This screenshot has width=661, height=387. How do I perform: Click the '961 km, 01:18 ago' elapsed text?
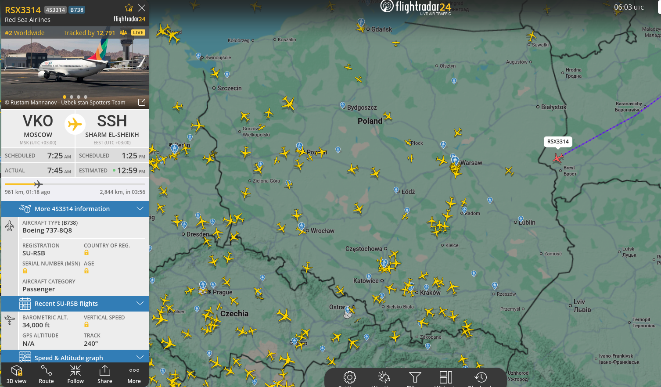[x=27, y=192]
